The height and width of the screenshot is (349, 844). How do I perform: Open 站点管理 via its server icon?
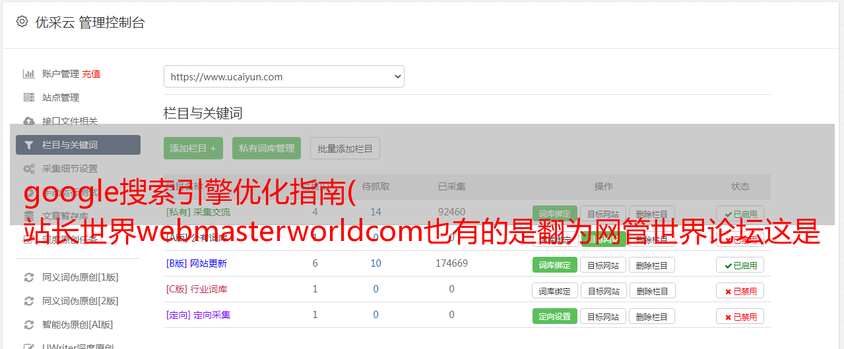point(28,97)
